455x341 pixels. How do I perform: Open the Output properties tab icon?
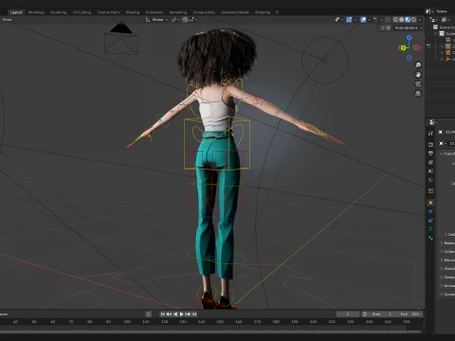pyautogui.click(x=430, y=153)
